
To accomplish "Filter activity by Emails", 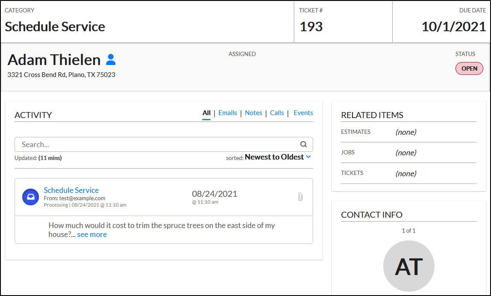I will 228,113.
